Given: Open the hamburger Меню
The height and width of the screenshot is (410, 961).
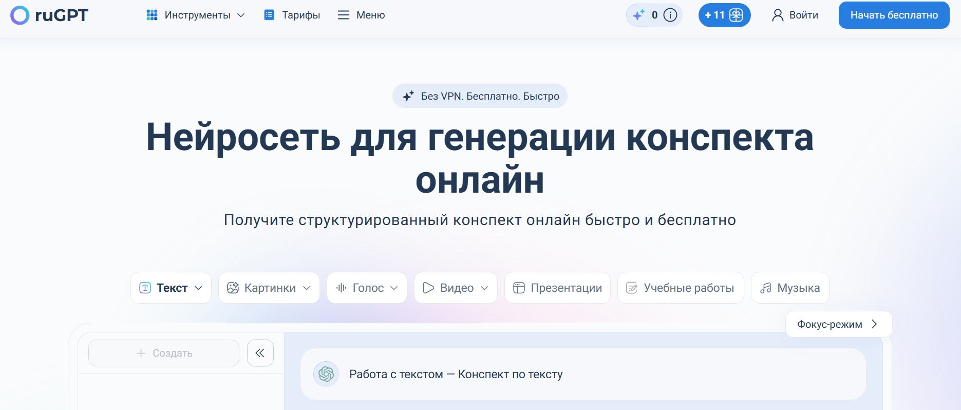Looking at the screenshot, I should [x=361, y=15].
